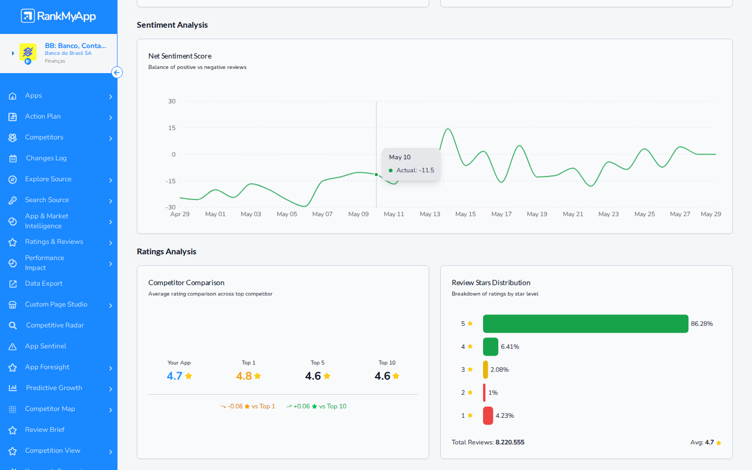Open App Sentinel from the sidebar
This screenshot has height=470, width=752.
click(x=45, y=346)
